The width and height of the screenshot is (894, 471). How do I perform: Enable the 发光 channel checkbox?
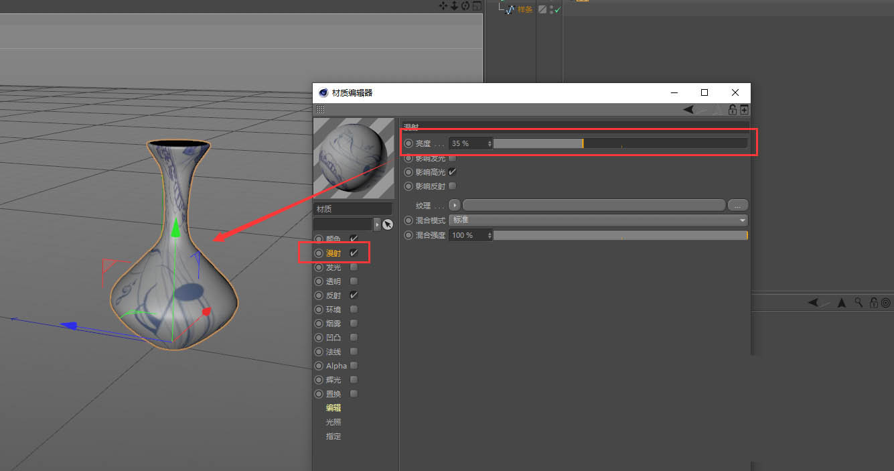point(354,267)
